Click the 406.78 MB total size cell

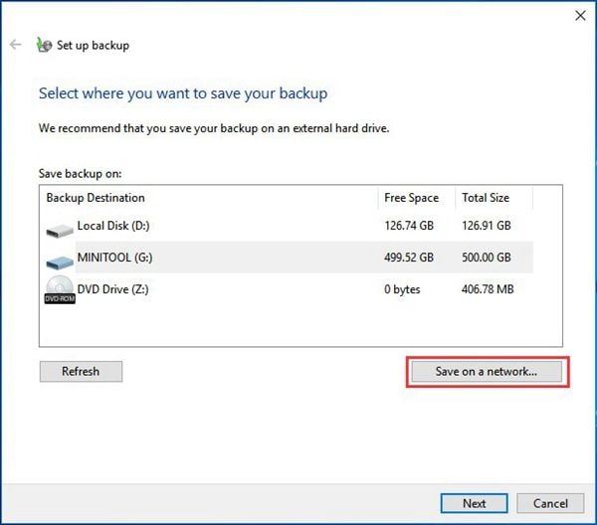(489, 289)
